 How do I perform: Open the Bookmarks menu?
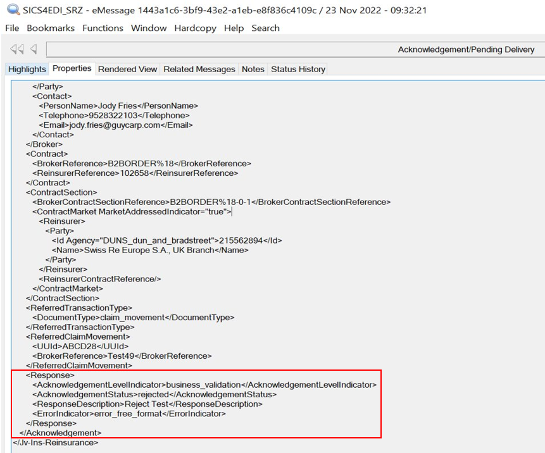(51, 28)
